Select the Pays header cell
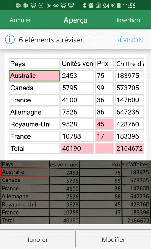The height and width of the screenshot is (249, 151). point(34,64)
